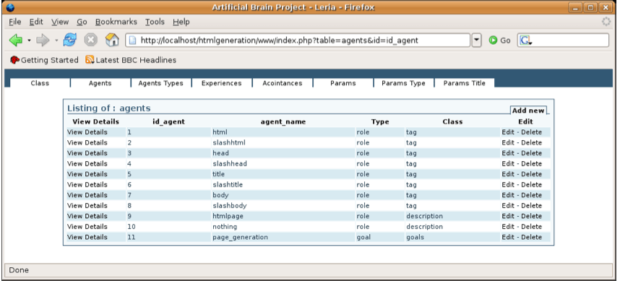Image resolution: width=620 pixels, height=281 pixels.
Task: Open Latest BBC Headlines feed bookmark
Action: 131,60
